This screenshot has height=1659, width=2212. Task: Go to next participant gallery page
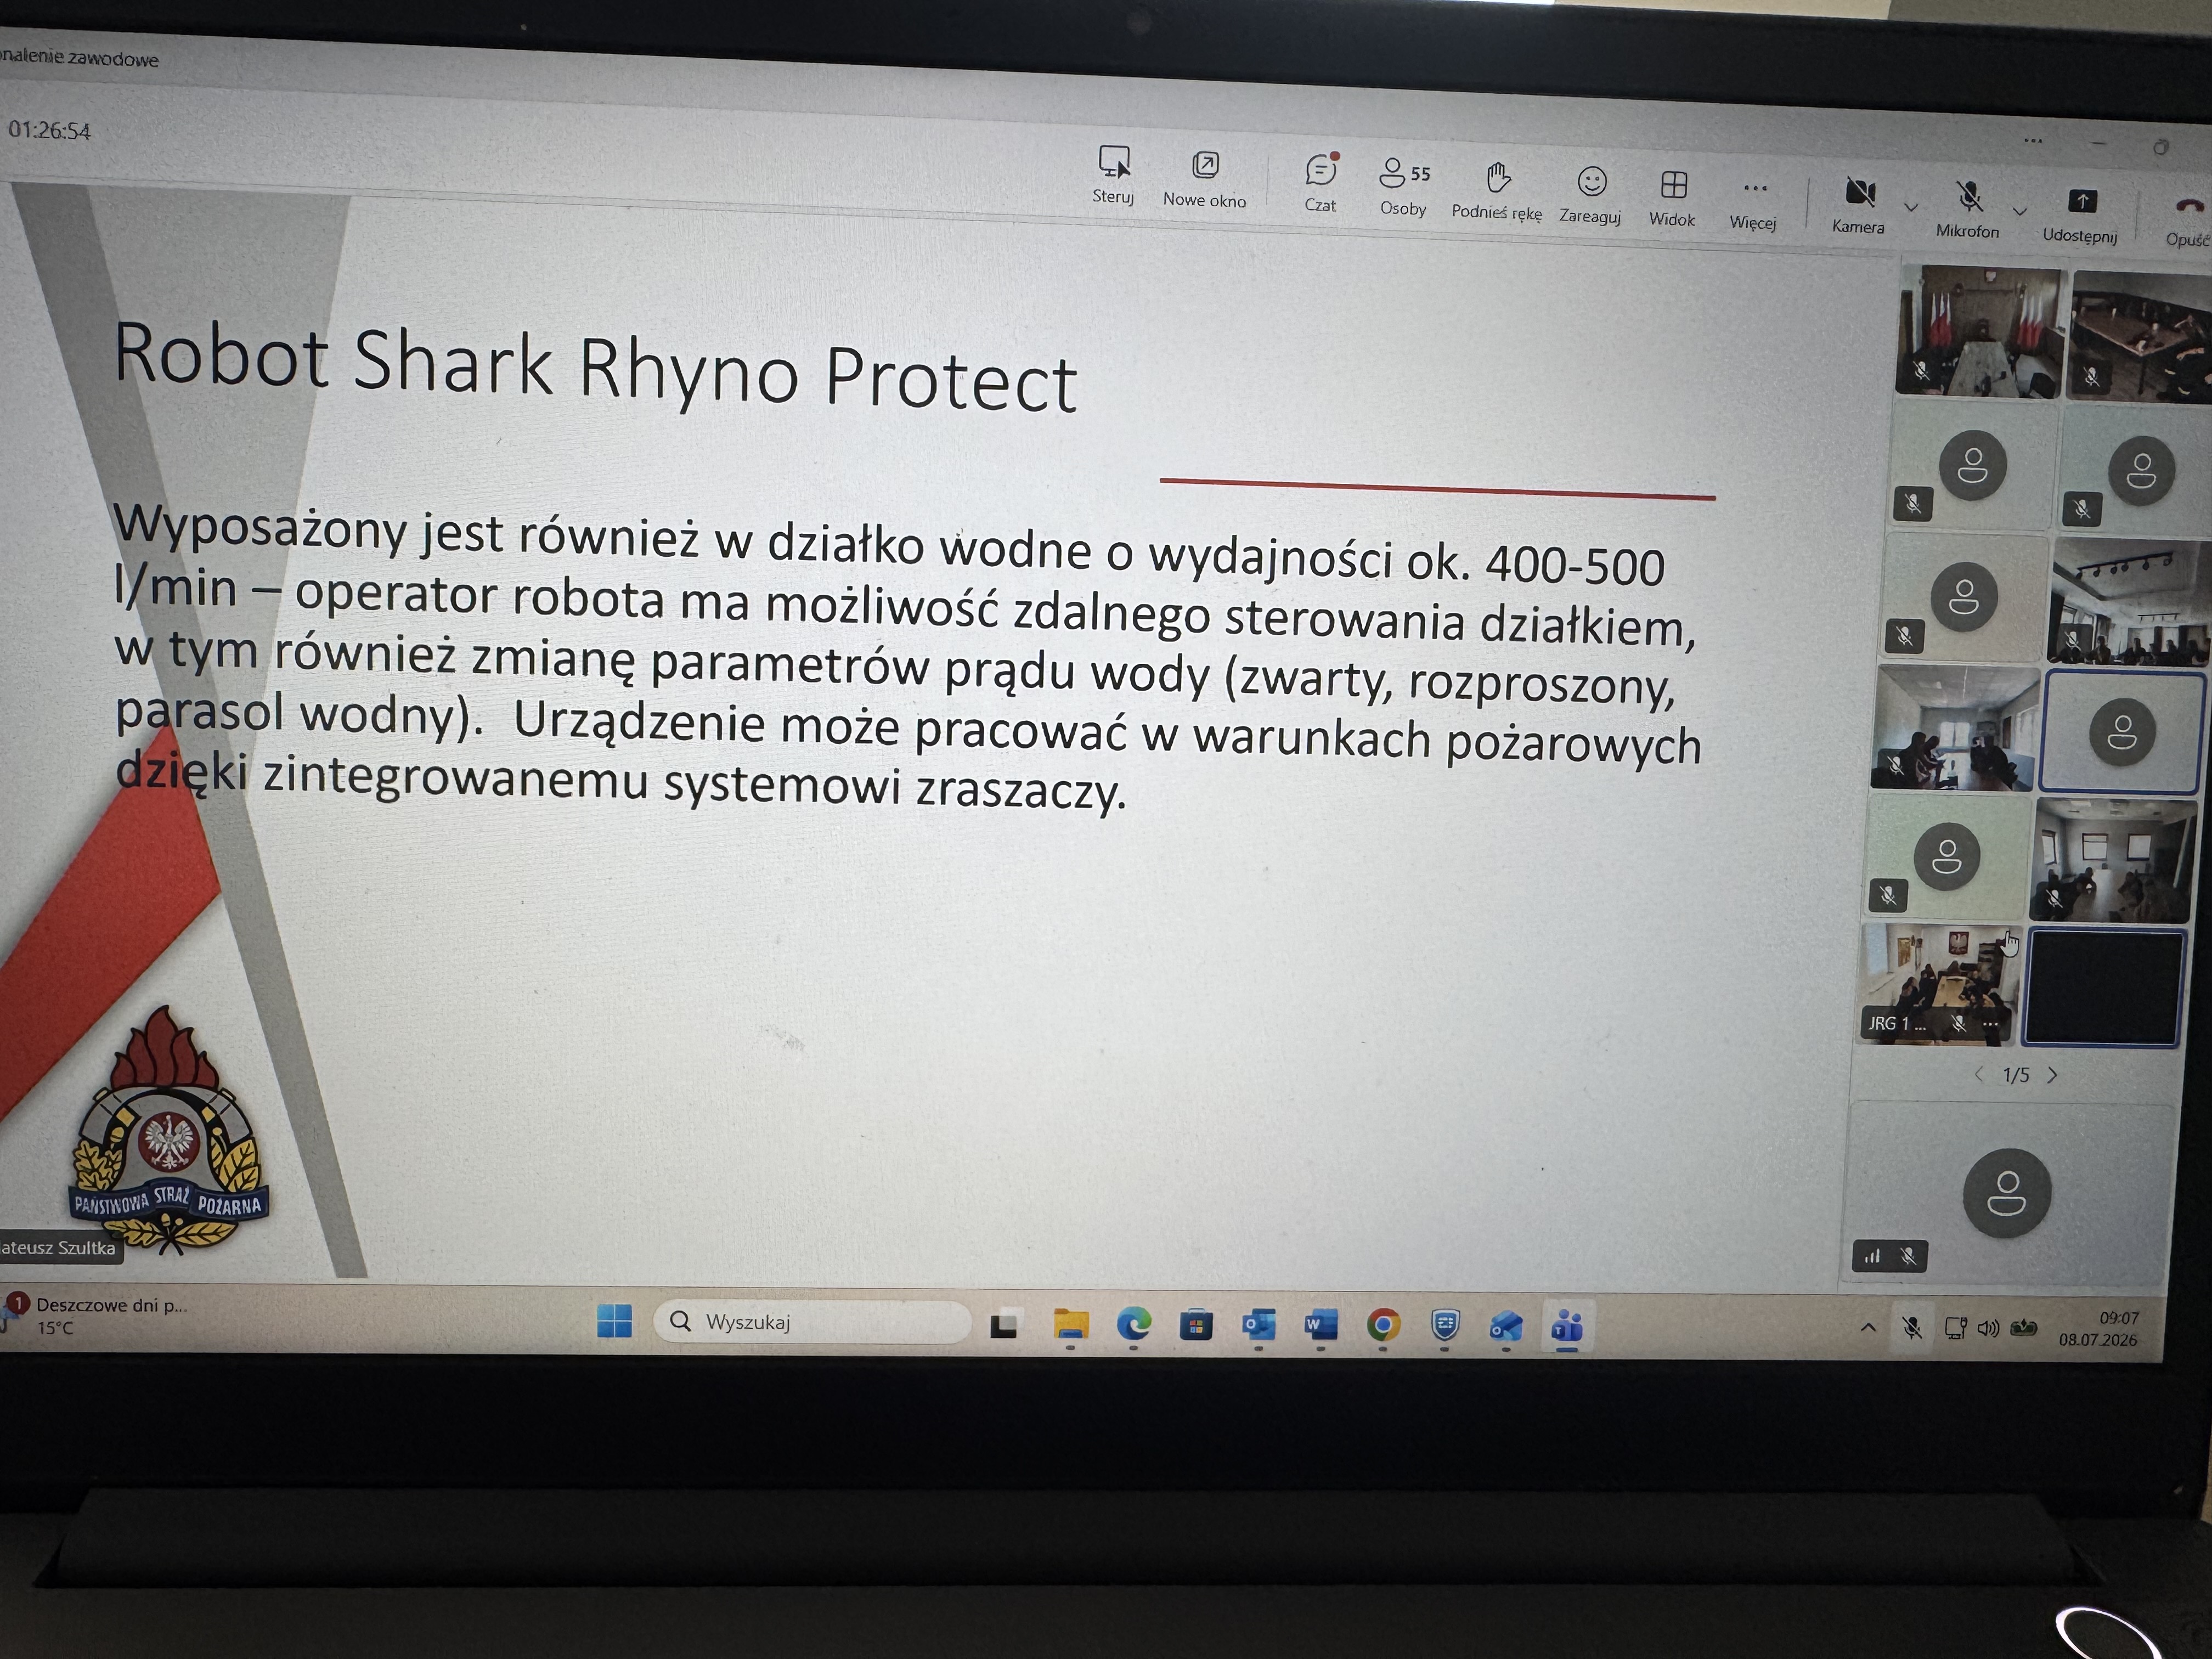[2052, 1075]
